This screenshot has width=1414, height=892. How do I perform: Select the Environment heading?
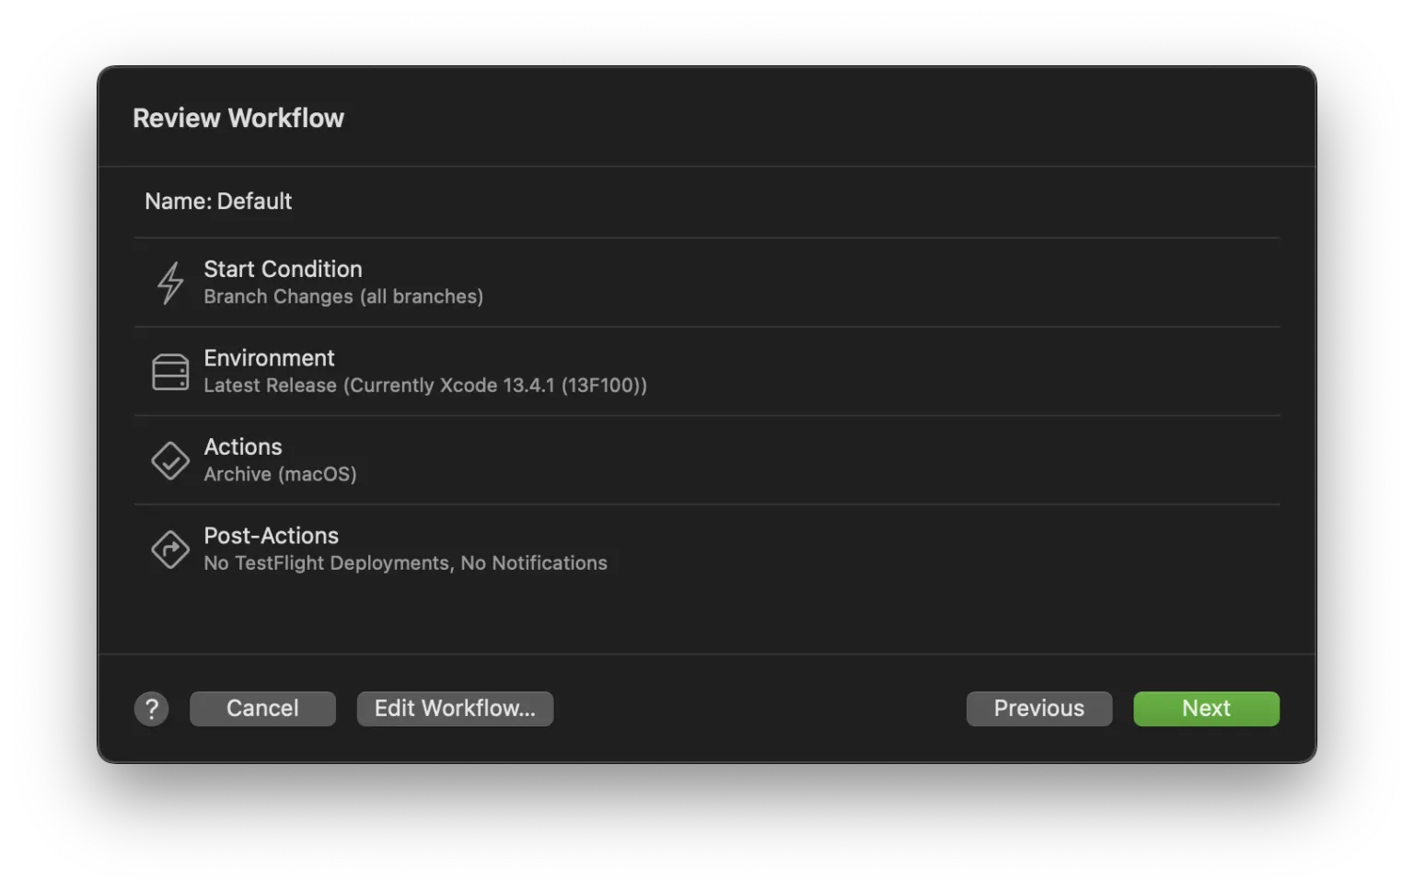click(x=269, y=358)
